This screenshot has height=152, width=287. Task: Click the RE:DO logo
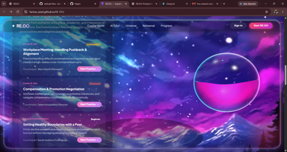21,26
